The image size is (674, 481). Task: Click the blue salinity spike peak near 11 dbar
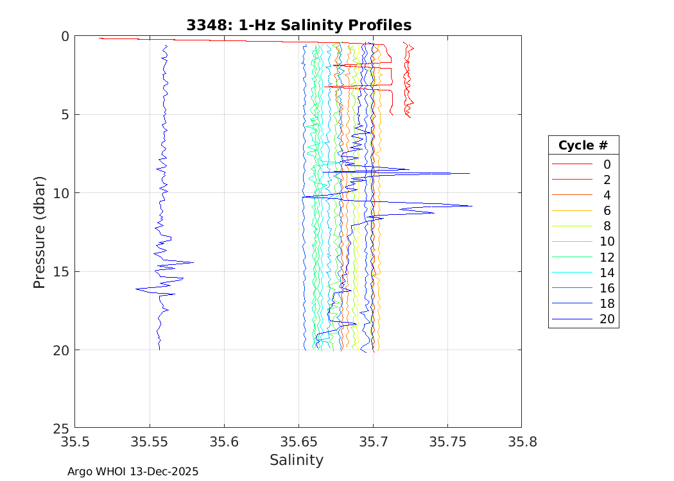(x=471, y=206)
